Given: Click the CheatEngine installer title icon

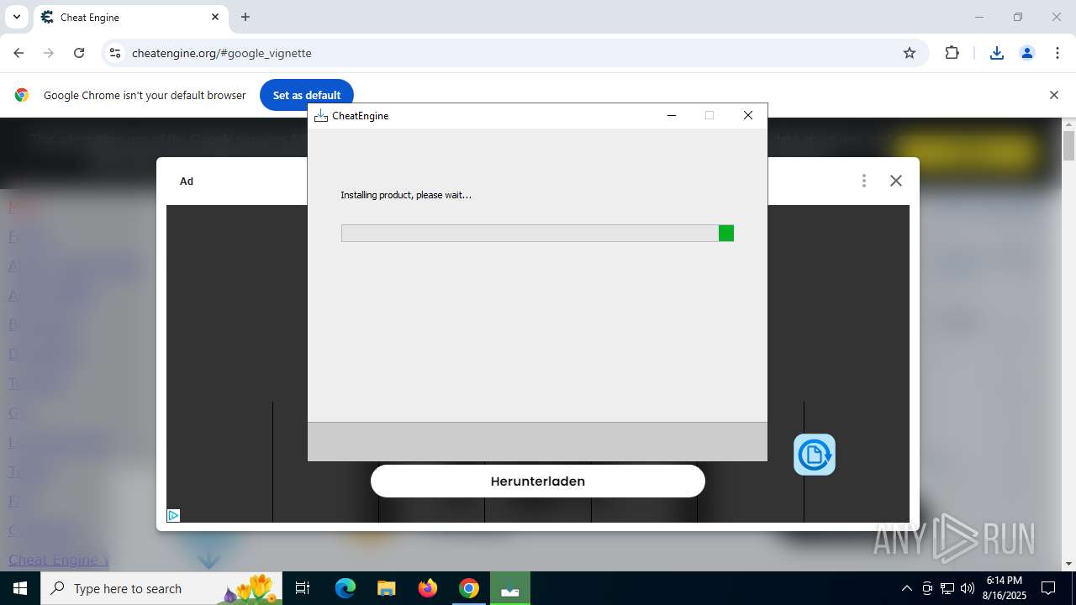Looking at the screenshot, I should tap(320, 115).
